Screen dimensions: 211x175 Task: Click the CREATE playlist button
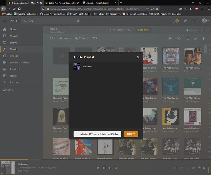131,134
